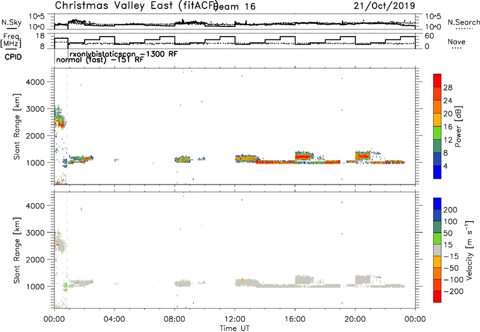Screen dimensions: 480x332
Task: Click the Slant Range label of velocity panel
Action: tap(17, 250)
